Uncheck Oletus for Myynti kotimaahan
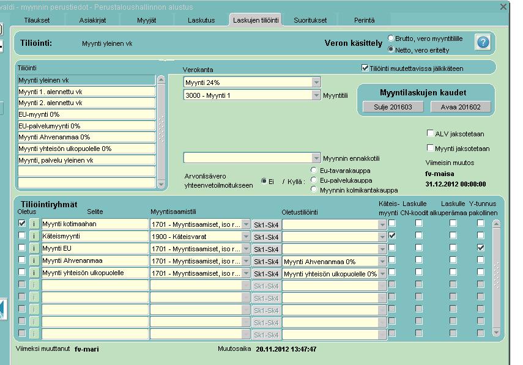523x365 pixels. pyautogui.click(x=22, y=223)
